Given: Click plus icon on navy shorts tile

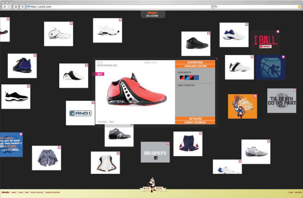Looking at the screenshot, I should (200, 133).
